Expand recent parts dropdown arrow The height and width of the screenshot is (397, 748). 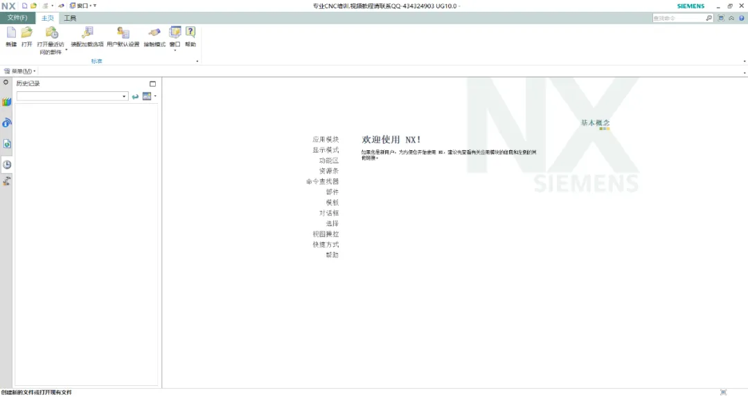pos(66,50)
